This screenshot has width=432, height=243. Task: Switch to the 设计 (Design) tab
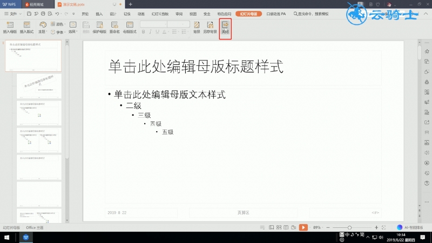113,14
